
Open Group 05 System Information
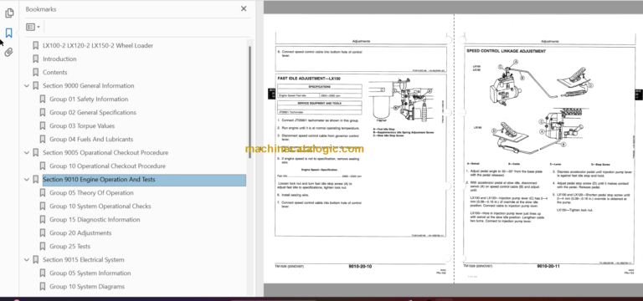(90, 273)
